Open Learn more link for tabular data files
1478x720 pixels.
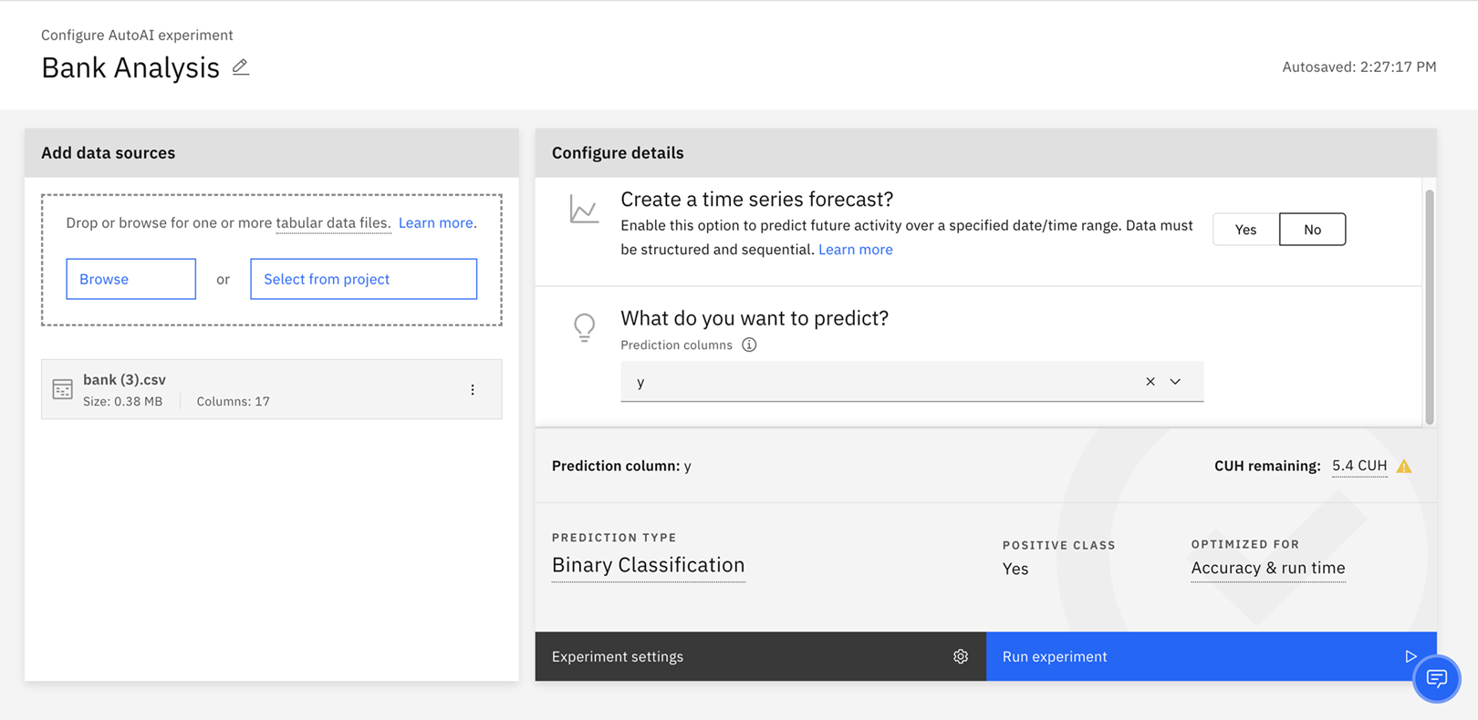pos(436,222)
